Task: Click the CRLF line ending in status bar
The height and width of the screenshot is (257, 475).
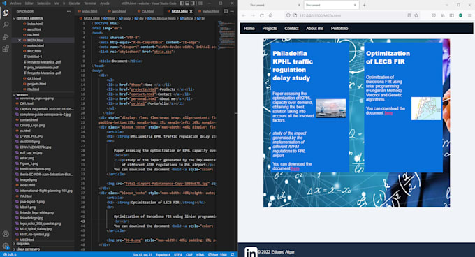Action: [189, 255]
